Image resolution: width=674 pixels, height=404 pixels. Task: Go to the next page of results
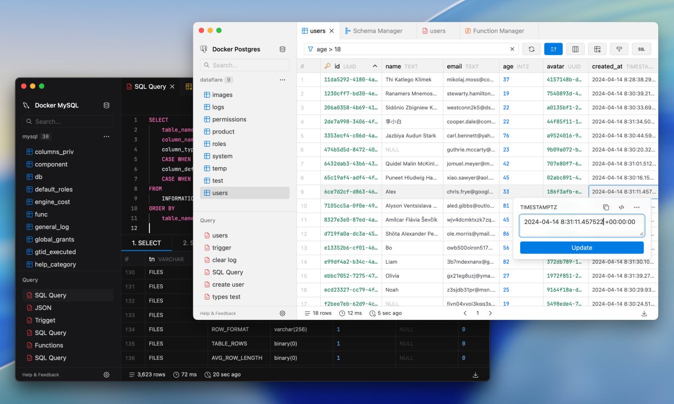tap(490, 314)
